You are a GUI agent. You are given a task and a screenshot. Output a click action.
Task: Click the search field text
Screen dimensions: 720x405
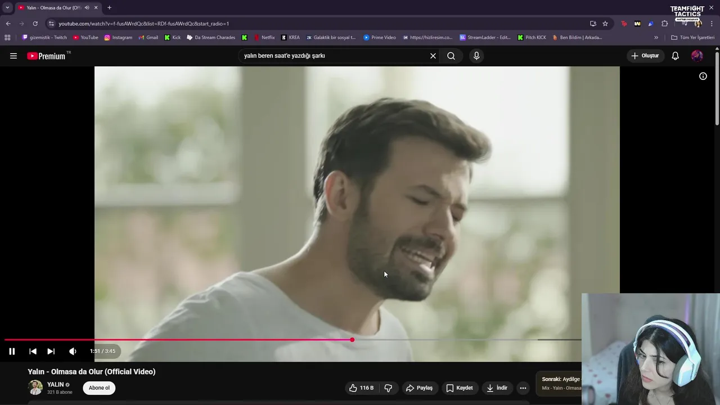[x=285, y=56]
